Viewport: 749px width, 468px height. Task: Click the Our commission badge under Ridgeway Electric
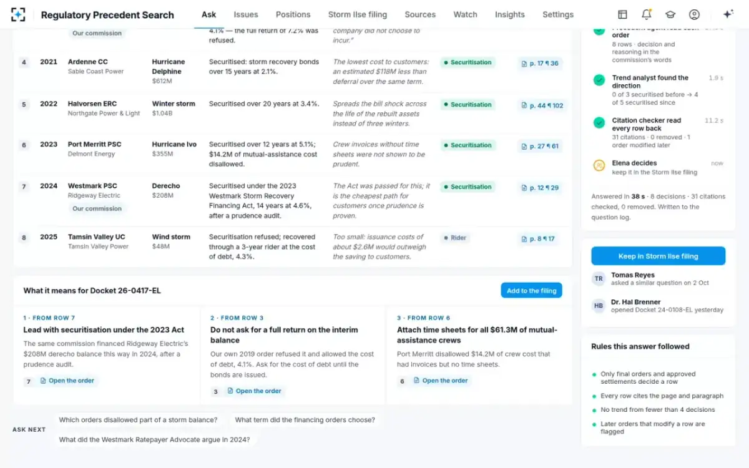tap(97, 208)
